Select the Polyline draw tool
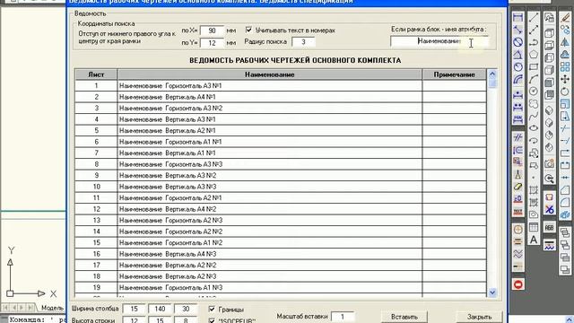The width and height of the screenshot is (574, 323). tap(534, 42)
